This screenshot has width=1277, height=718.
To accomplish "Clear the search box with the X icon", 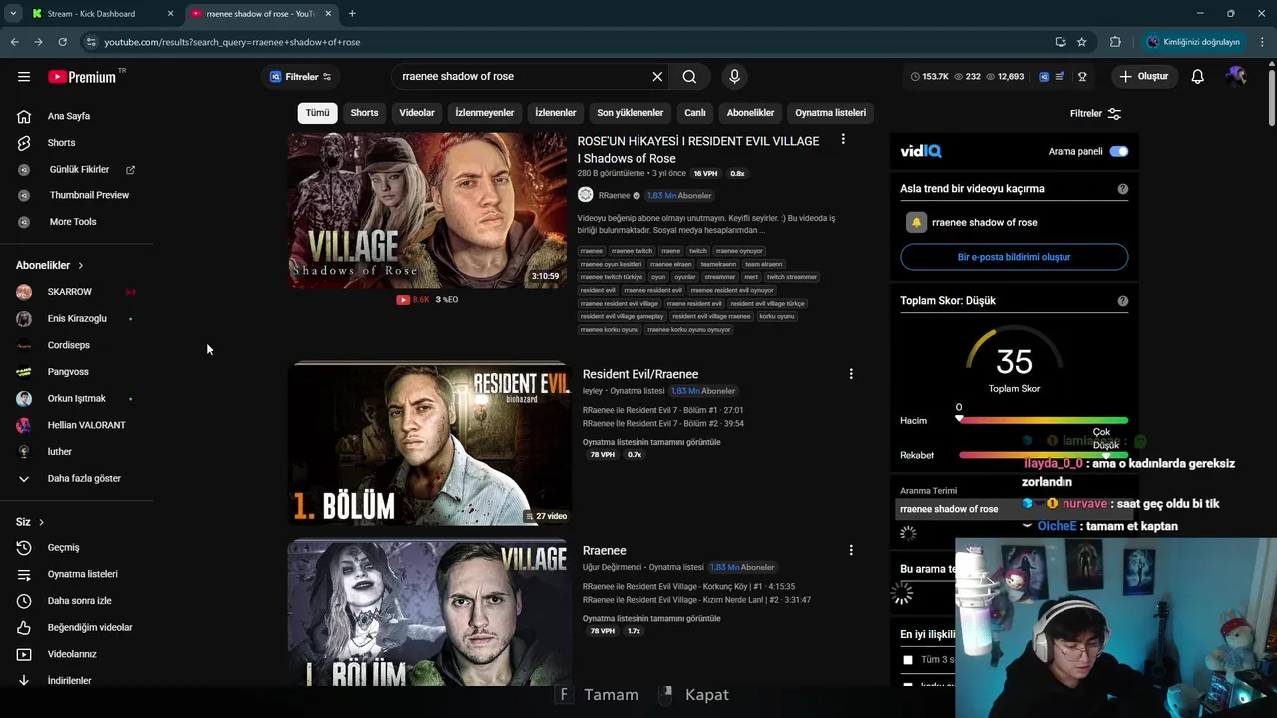I will (x=657, y=77).
